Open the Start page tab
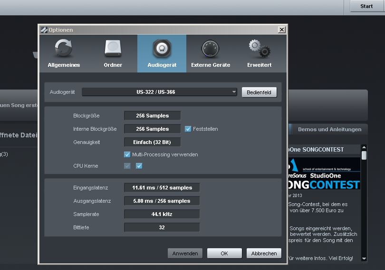385x270 pixels. [366, 6]
